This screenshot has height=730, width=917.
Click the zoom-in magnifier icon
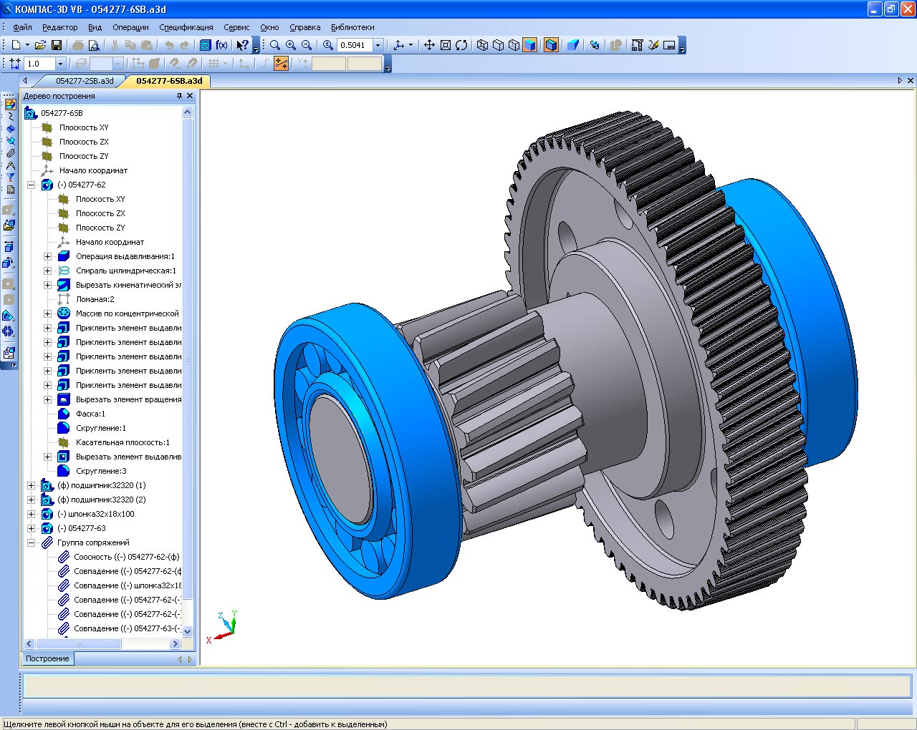point(291,45)
